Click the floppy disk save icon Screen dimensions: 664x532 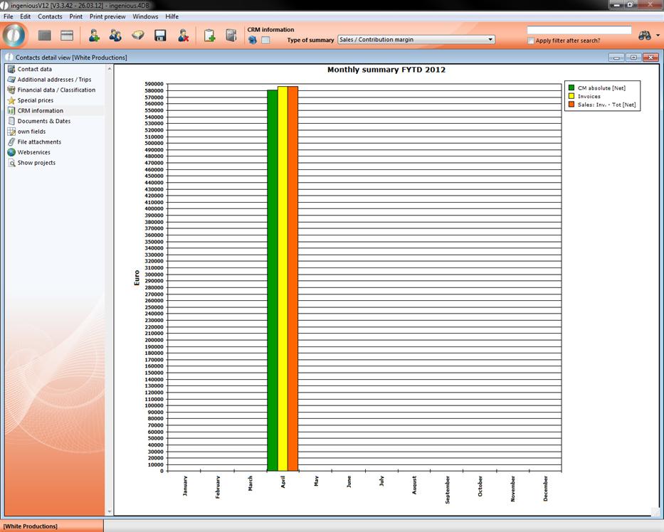(x=160, y=36)
